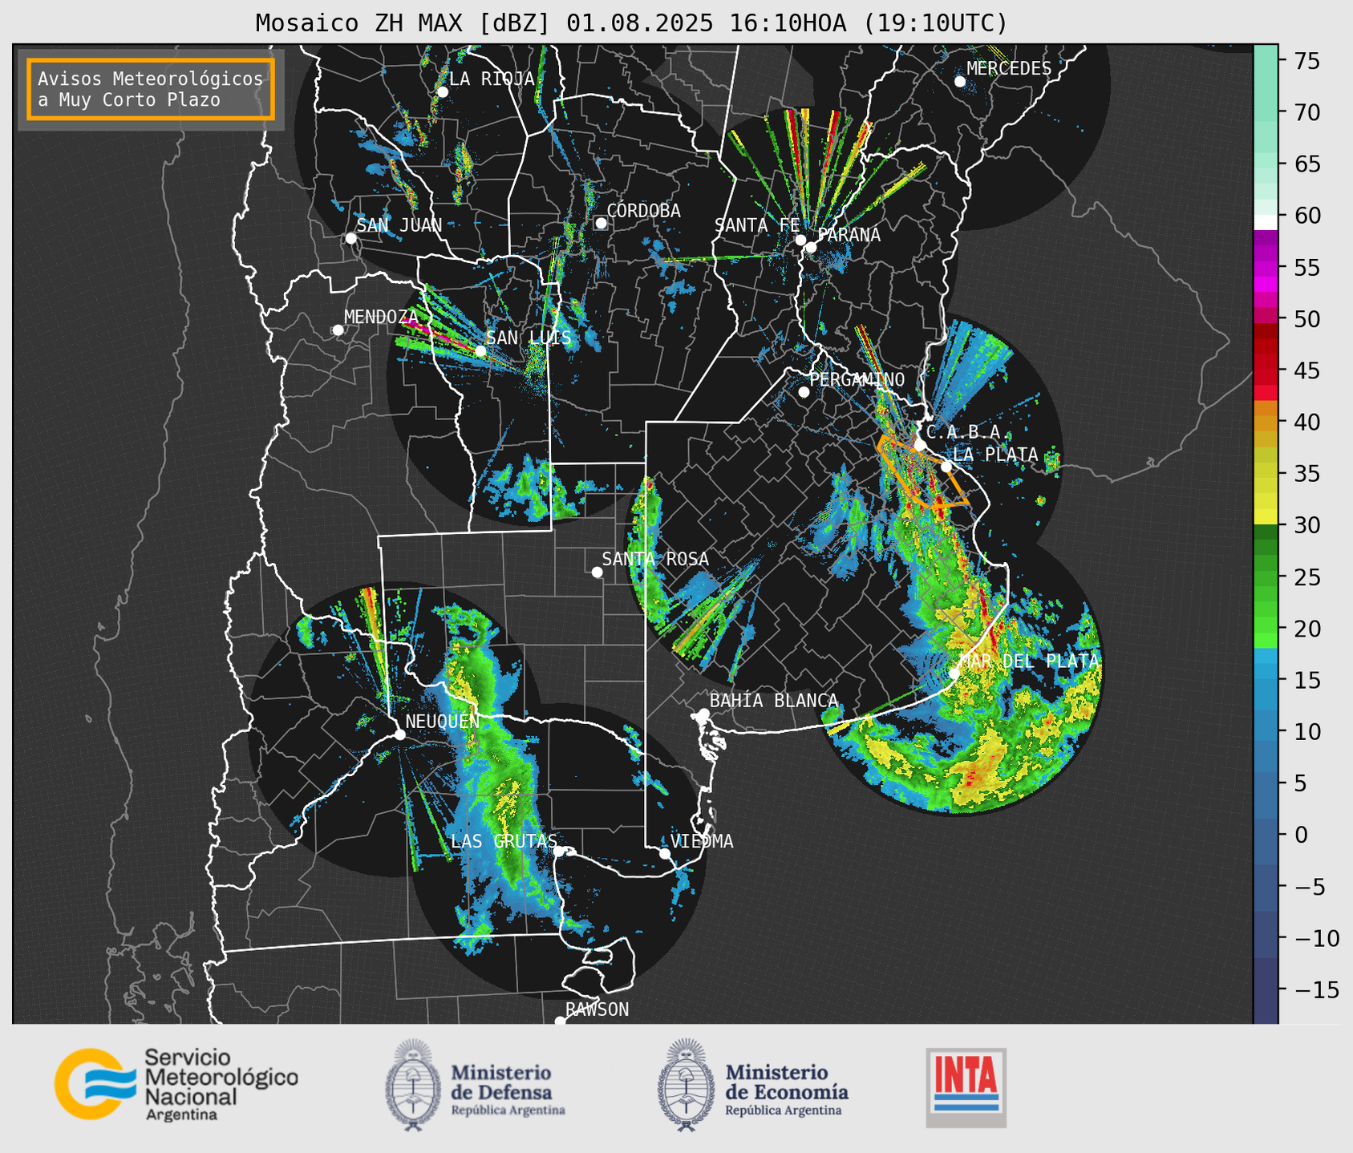Select the Santa Rosa city marker
Screen dimensions: 1353x1153
click(597, 572)
